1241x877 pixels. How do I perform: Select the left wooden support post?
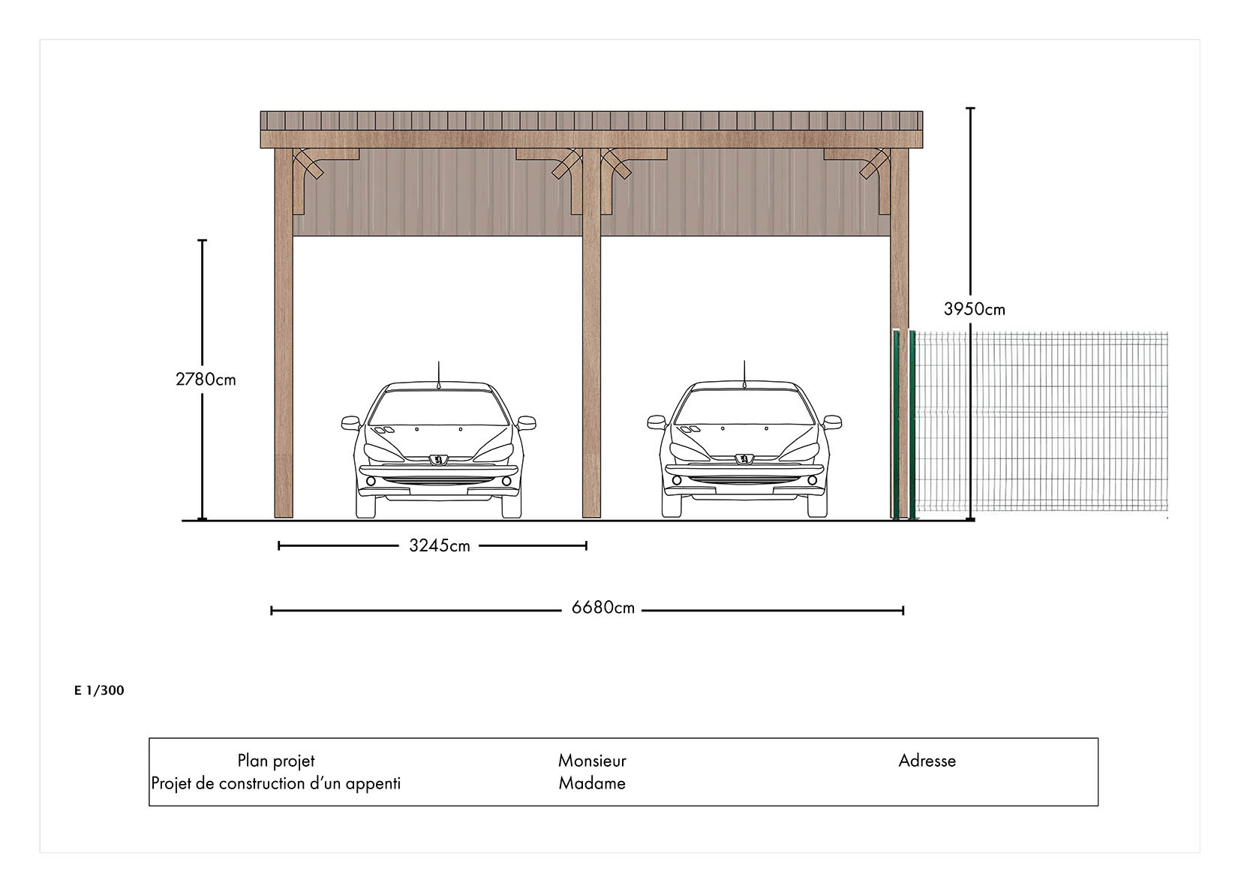tap(284, 338)
